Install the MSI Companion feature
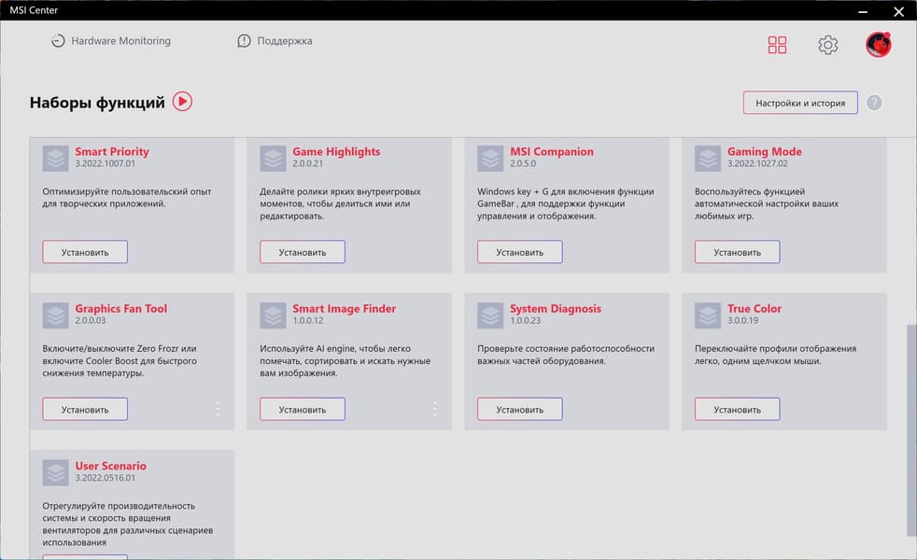Viewport: 917px width, 560px height. click(x=519, y=252)
